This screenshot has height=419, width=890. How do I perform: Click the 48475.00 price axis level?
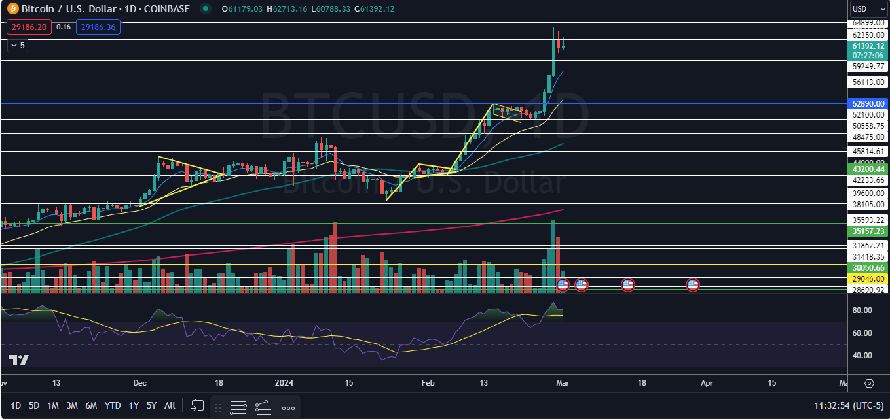pos(868,137)
